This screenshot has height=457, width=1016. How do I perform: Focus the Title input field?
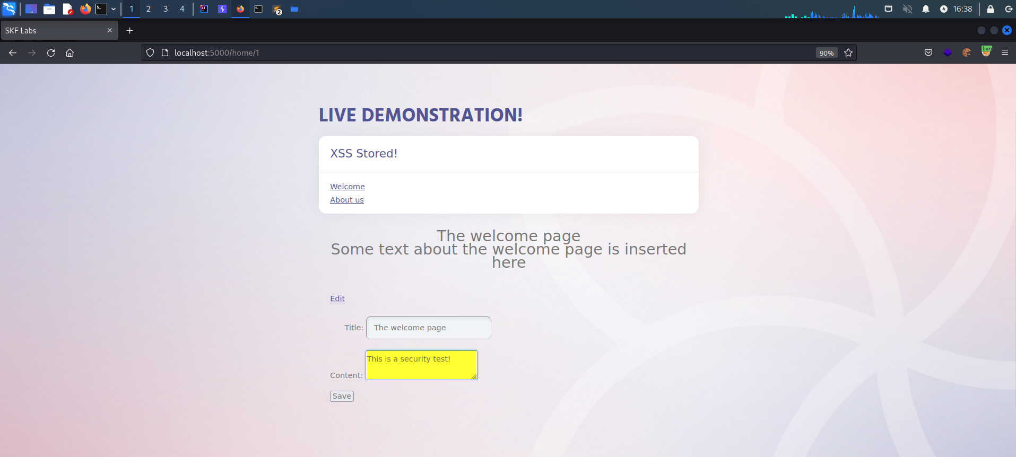click(x=429, y=328)
